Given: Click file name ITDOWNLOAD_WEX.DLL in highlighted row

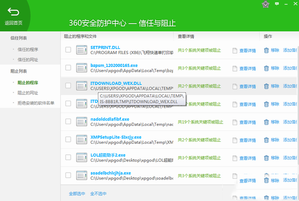Looking at the screenshot, I should (116, 83).
